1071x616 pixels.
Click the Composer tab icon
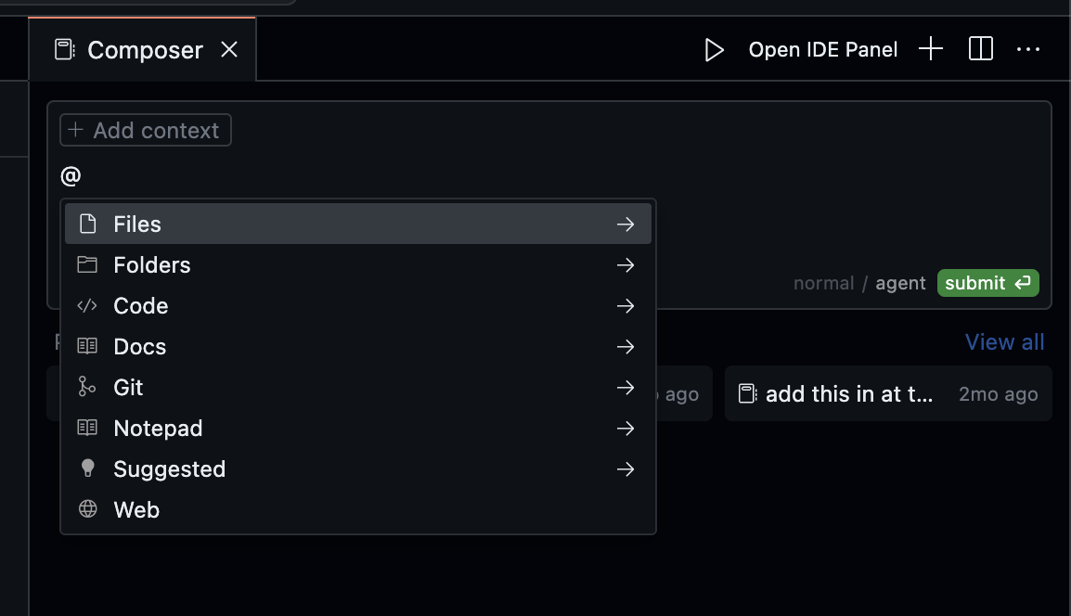pos(63,49)
